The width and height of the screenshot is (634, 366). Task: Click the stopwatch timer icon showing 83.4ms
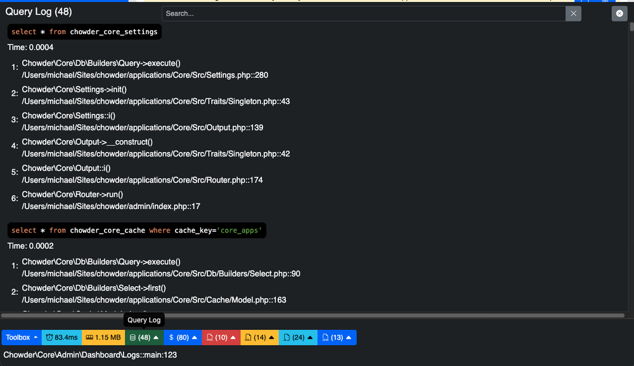tap(49, 337)
